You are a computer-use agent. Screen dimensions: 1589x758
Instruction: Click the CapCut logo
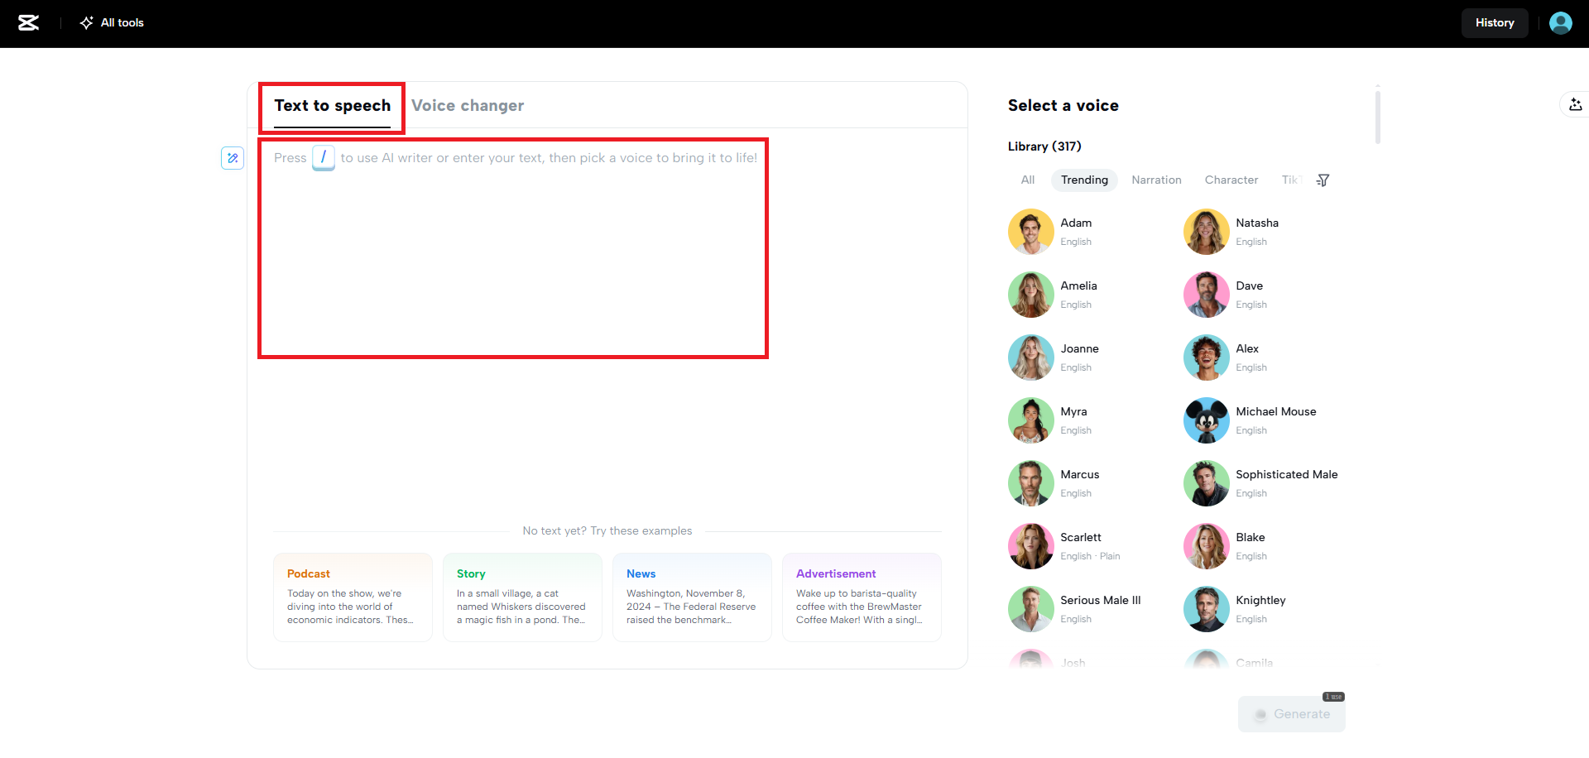28,22
